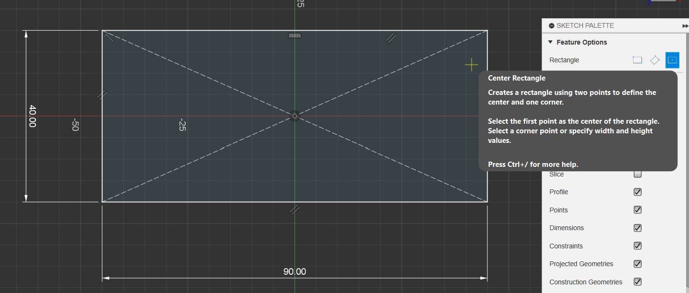
Task: Uncheck the Construction Geometries checkbox
Action: point(638,281)
